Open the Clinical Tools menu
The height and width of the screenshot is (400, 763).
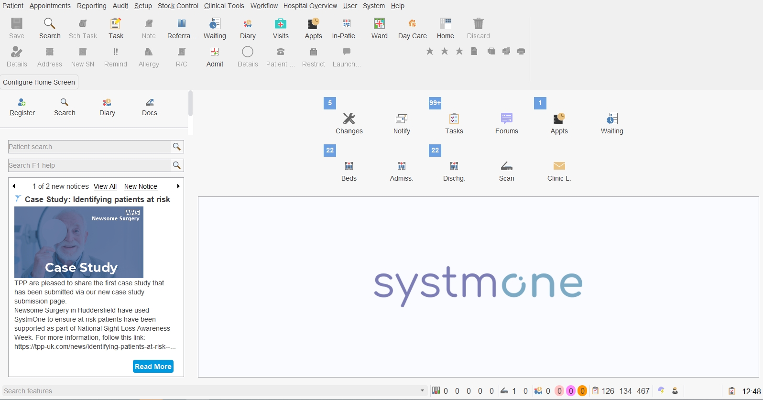click(224, 6)
